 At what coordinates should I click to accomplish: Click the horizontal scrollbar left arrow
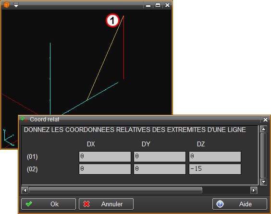(x=25, y=190)
